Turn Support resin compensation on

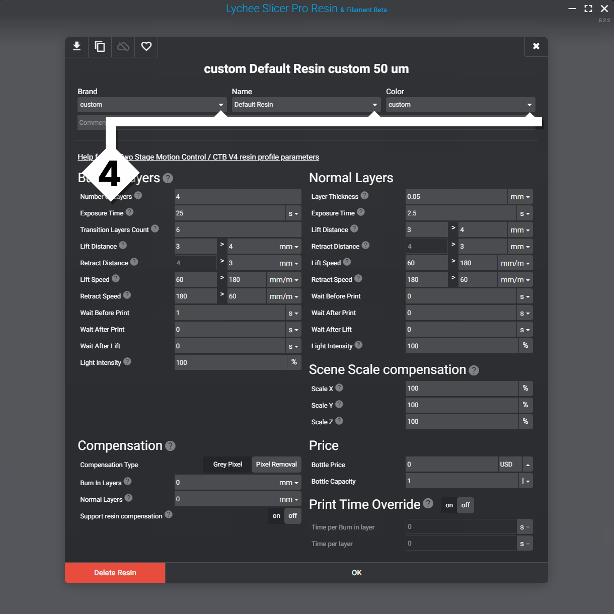coord(276,516)
